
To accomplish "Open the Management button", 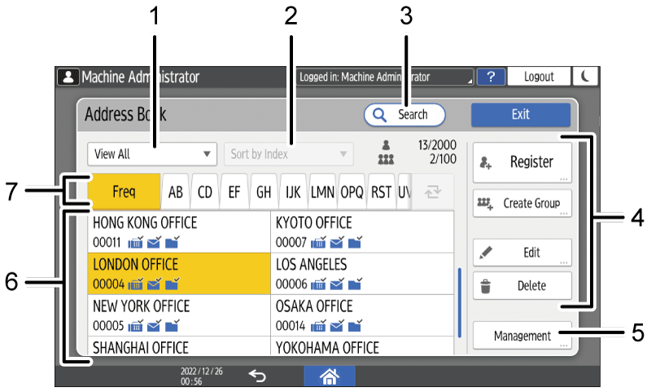I will [522, 335].
